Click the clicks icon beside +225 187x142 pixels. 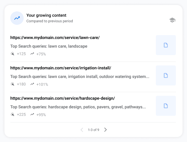(x=13, y=114)
